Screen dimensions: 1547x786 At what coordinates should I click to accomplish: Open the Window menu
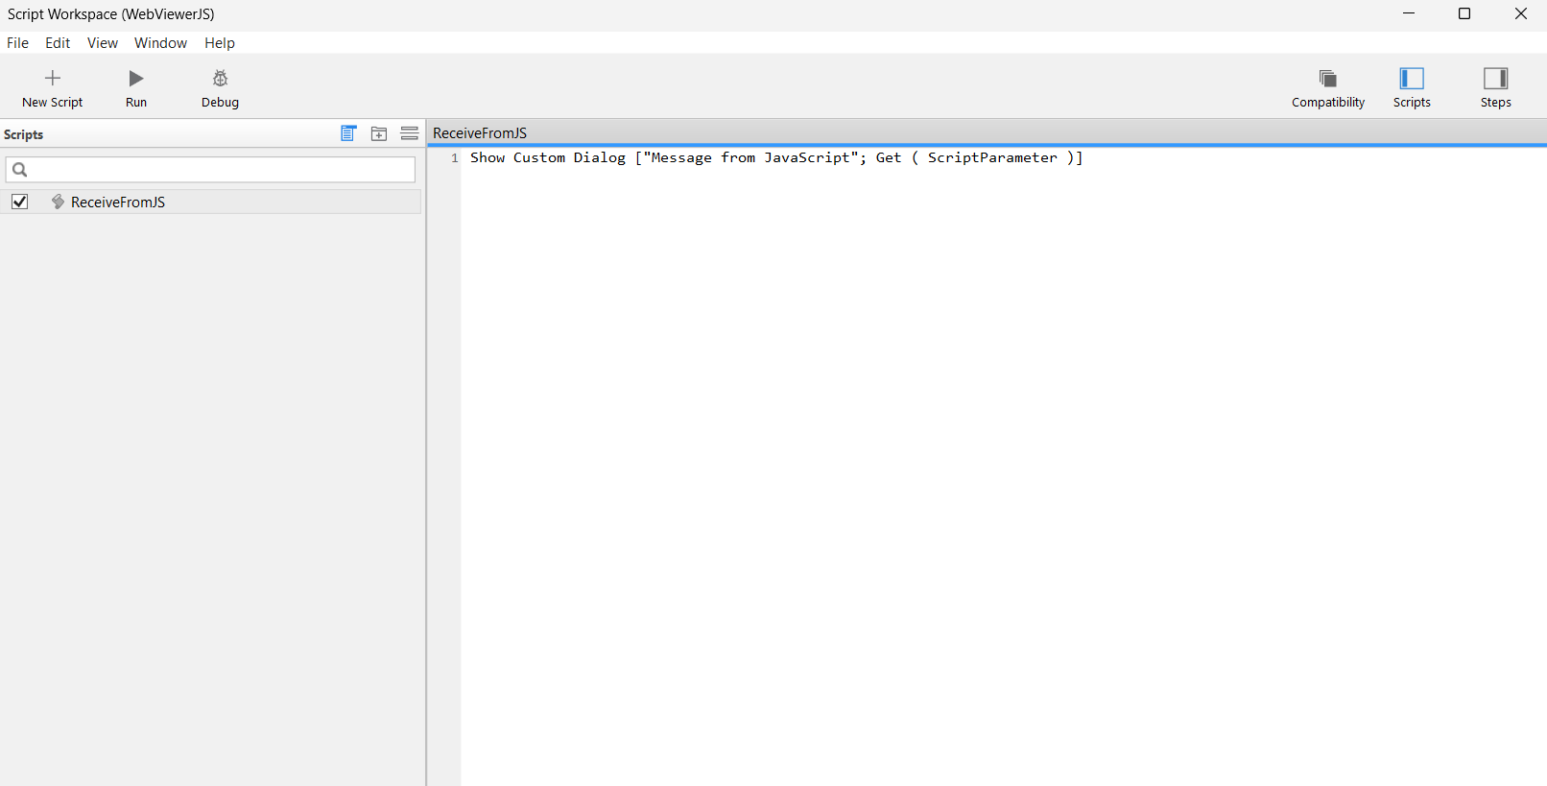click(x=160, y=43)
